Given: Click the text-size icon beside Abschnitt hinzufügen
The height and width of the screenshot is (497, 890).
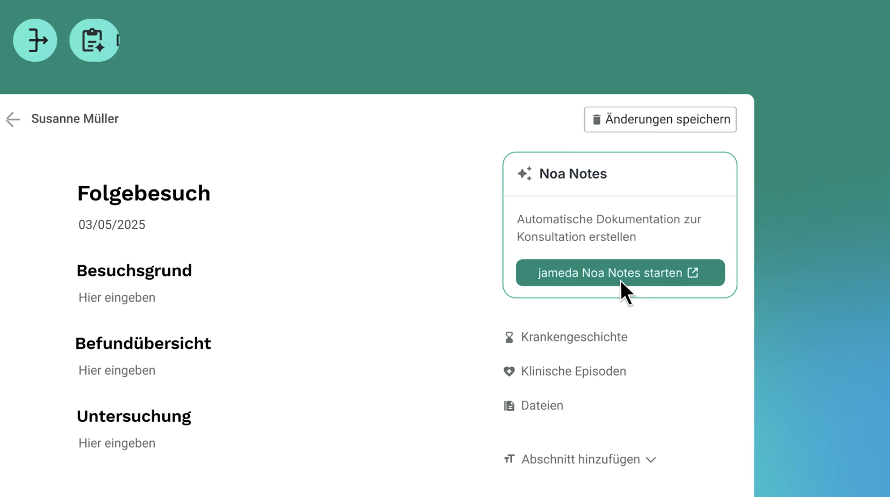Looking at the screenshot, I should tap(509, 459).
